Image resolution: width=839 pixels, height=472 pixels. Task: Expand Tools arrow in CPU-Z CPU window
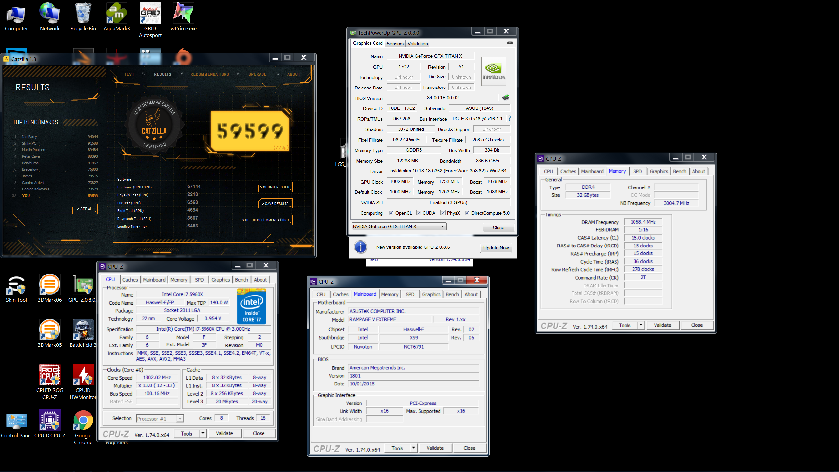point(203,433)
